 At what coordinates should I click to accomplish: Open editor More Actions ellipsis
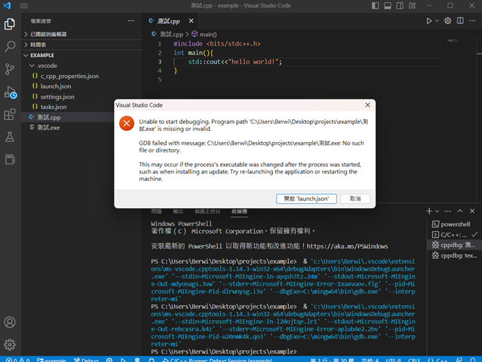pyautogui.click(x=472, y=21)
